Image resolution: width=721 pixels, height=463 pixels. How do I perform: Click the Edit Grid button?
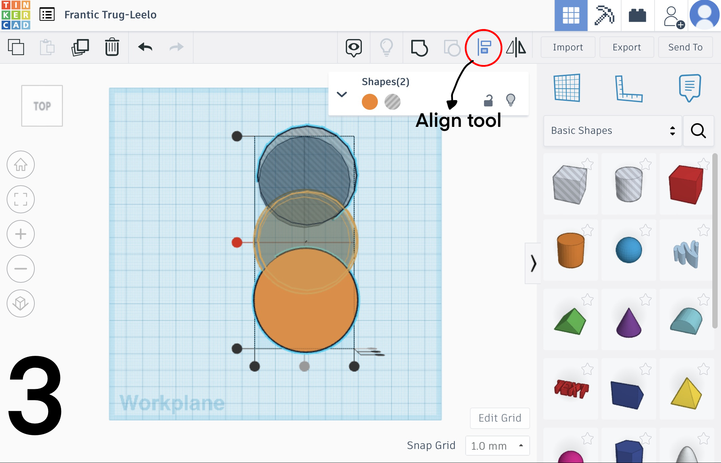(x=500, y=418)
